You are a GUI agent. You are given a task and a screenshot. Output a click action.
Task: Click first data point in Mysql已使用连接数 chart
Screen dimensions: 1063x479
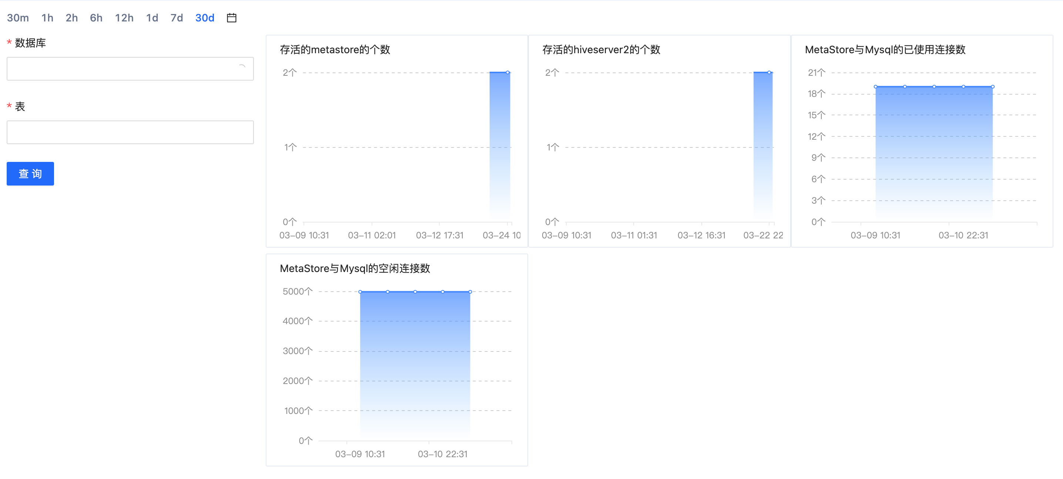875,86
